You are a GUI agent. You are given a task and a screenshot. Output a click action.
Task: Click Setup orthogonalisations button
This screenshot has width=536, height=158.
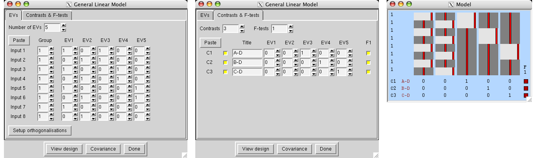click(x=40, y=131)
